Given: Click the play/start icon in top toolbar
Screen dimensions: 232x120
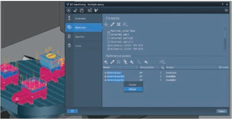Looking at the screenshot, I should 69,10.
